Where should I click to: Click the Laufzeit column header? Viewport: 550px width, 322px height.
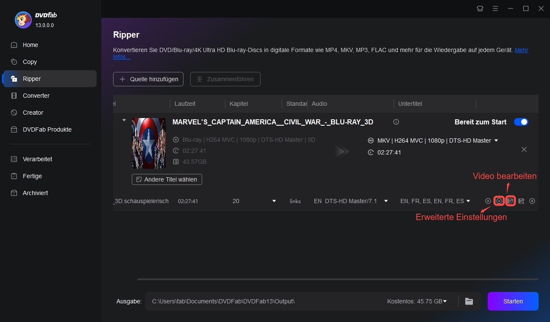tap(185, 104)
